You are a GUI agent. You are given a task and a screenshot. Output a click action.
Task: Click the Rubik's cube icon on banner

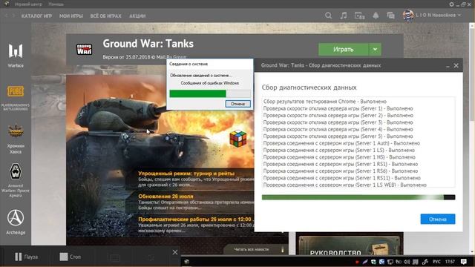tap(238, 139)
